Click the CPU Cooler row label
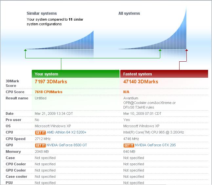 click(x=16, y=164)
